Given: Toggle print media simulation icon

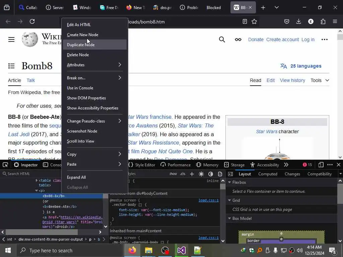Looking at the screenshot, I should (220, 174).
